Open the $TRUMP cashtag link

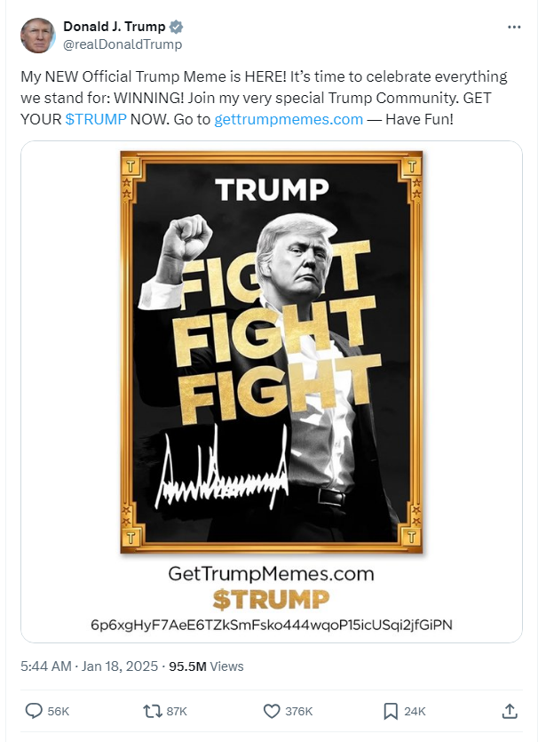(95, 118)
